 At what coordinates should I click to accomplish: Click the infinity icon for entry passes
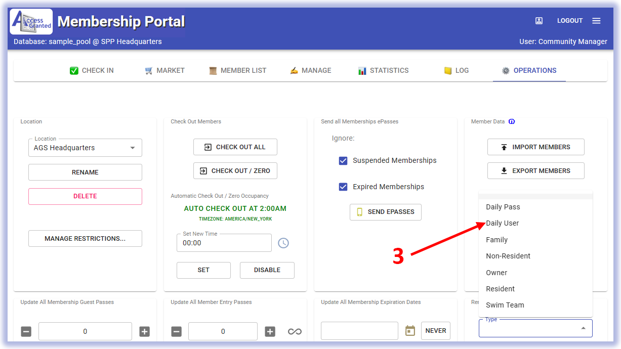point(295,331)
